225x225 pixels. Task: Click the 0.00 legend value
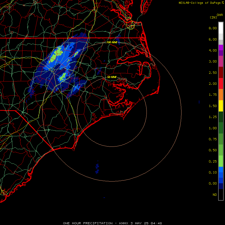pyautogui.click(x=213, y=183)
